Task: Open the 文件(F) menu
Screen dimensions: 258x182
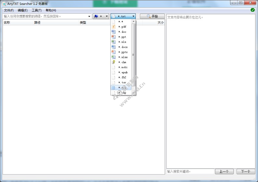Action: coord(9,10)
